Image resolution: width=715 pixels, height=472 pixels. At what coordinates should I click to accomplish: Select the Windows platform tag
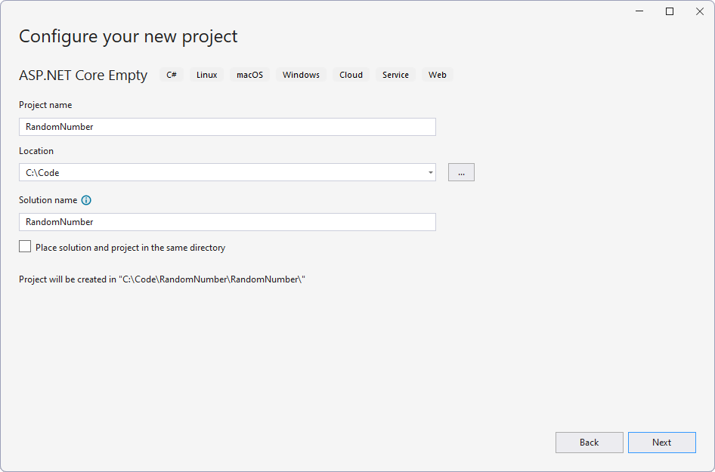pos(300,74)
